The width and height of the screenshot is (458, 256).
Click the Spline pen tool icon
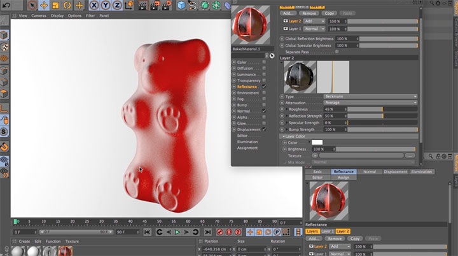tap(193, 5)
